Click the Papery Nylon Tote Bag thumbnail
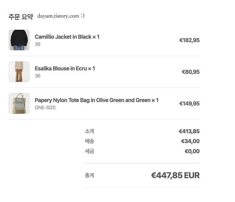Image resolution: width=235 pixels, height=202 pixels. coord(19,103)
